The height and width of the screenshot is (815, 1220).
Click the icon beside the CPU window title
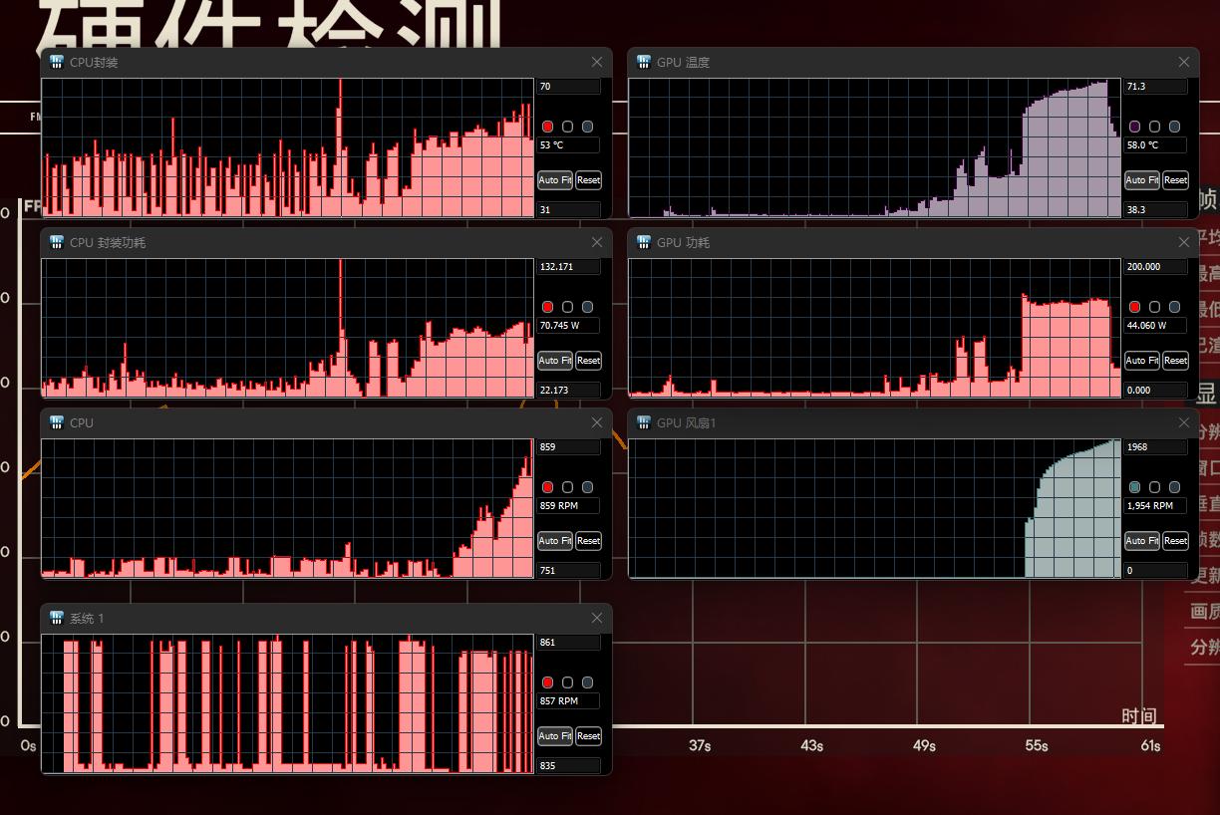(57, 422)
